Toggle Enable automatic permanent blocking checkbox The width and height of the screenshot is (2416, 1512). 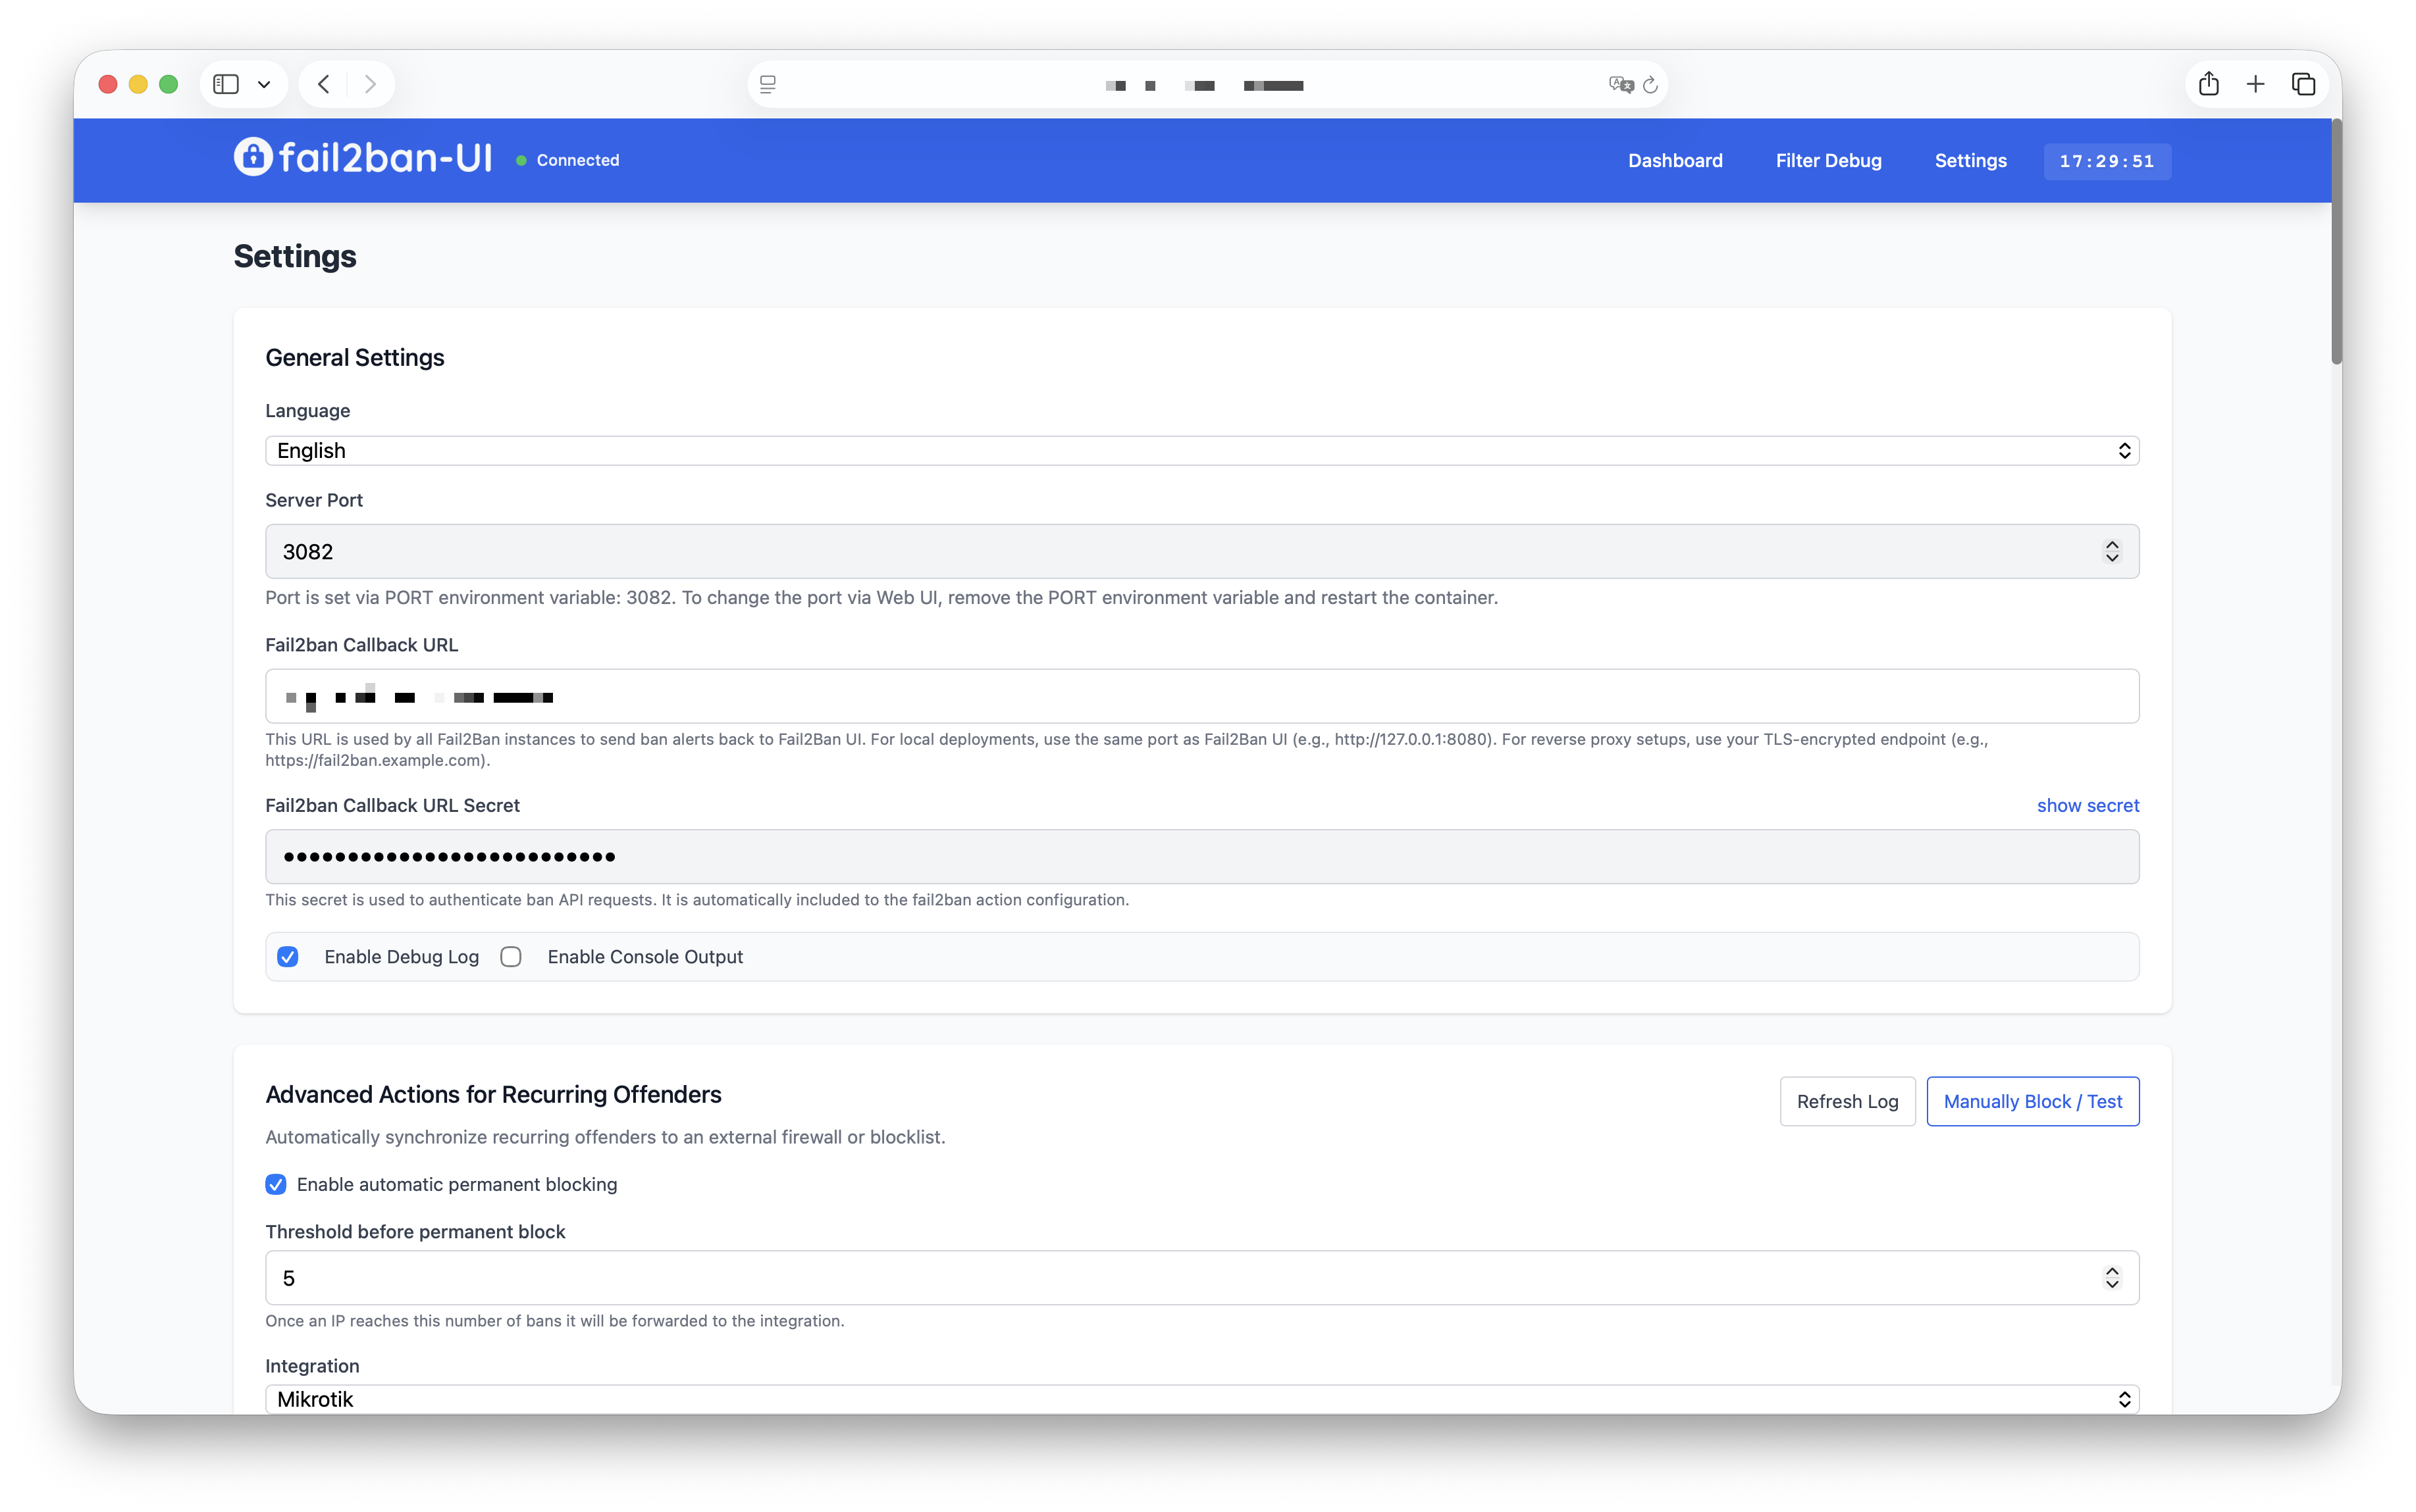click(x=276, y=1184)
